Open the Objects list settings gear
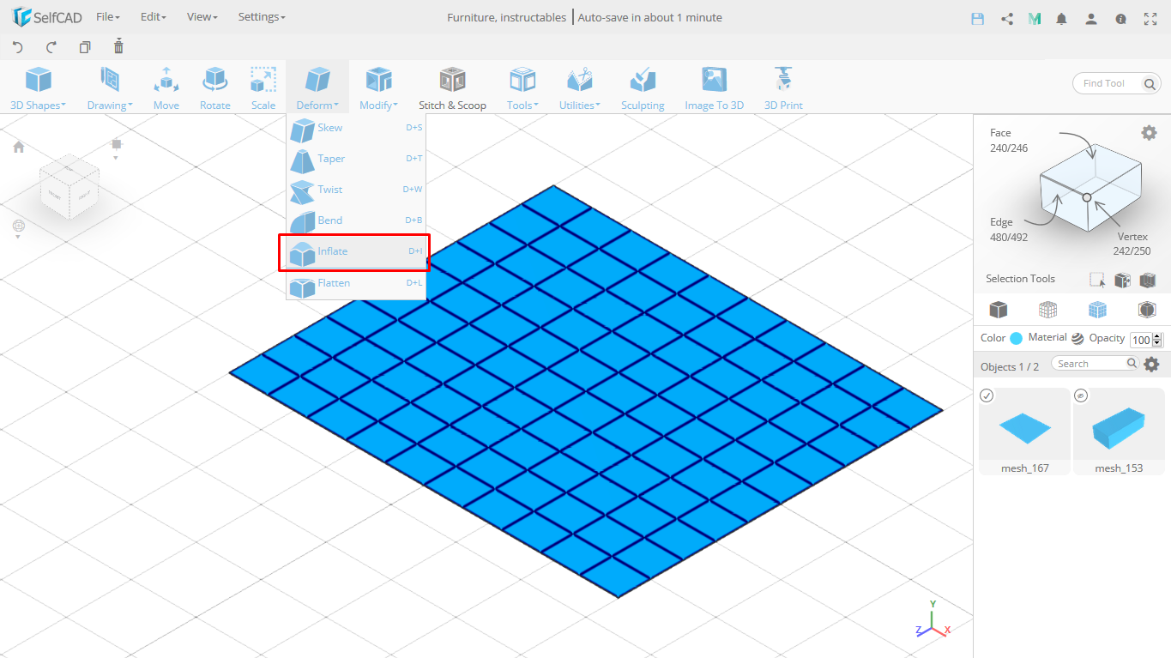 coord(1151,365)
